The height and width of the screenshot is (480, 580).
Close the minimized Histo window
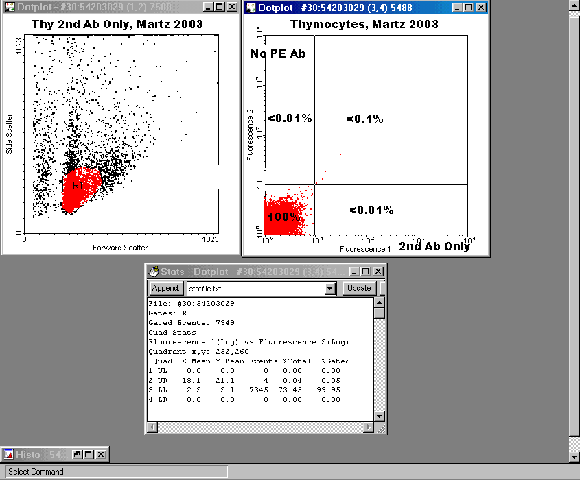coord(101,454)
